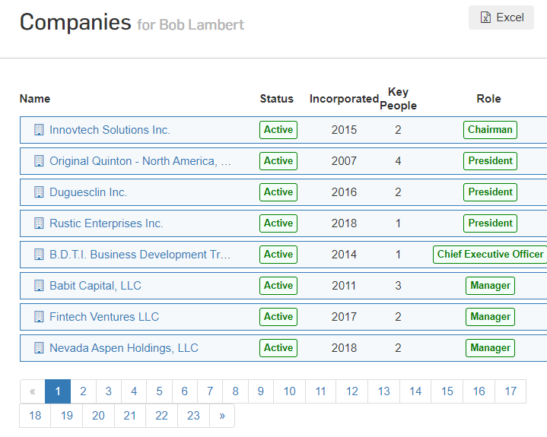Click the Active status badge for Babit Capital
This screenshot has width=547, height=437.
click(x=278, y=286)
